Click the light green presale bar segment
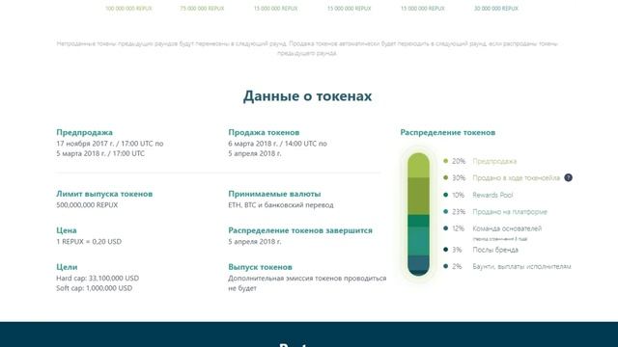618x347 pixels. [x=418, y=165]
